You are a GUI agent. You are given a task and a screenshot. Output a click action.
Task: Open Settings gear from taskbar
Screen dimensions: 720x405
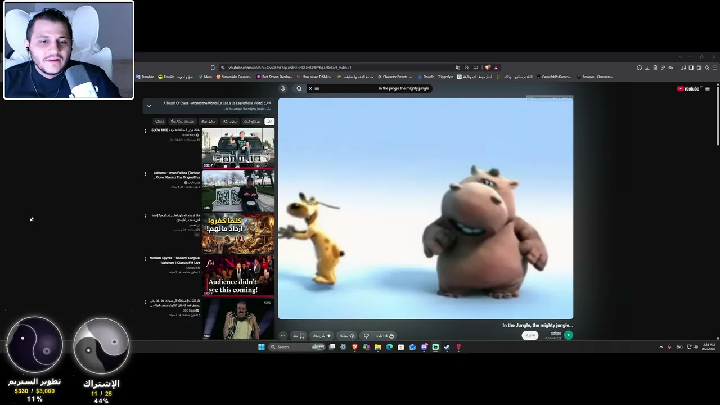pos(343,347)
